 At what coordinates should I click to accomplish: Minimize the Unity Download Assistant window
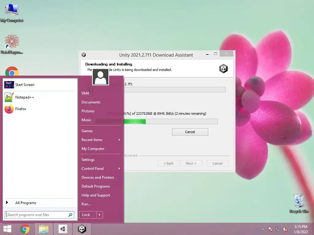[207, 54]
